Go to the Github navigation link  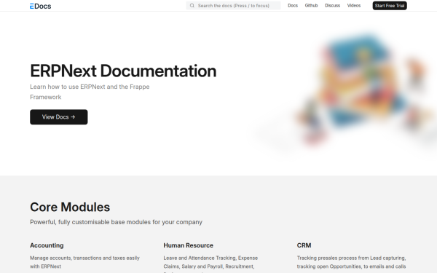[x=311, y=6]
